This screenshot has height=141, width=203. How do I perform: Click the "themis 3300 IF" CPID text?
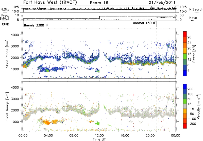tap(36, 25)
